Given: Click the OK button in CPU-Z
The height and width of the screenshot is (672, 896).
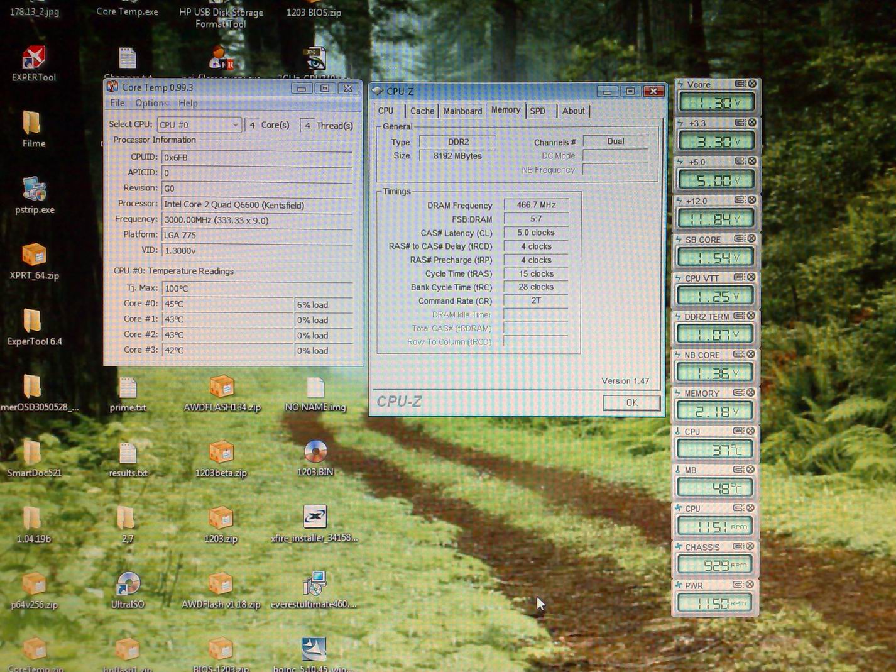Looking at the screenshot, I should pyautogui.click(x=631, y=403).
